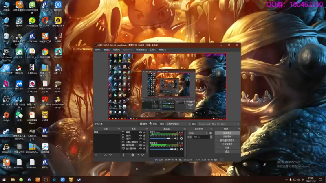326x183 pixels.
Task: Open Epic Games Launcher desktop icon
Action: click(x=6, y=55)
